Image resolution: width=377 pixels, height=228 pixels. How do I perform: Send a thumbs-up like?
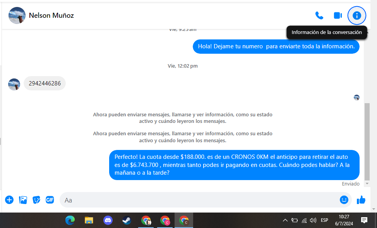361,200
